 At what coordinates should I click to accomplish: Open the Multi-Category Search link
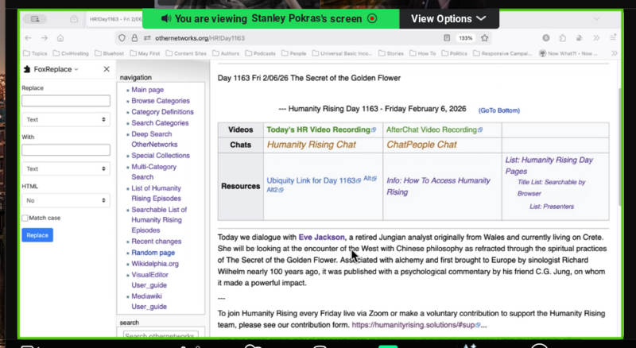pyautogui.click(x=153, y=172)
